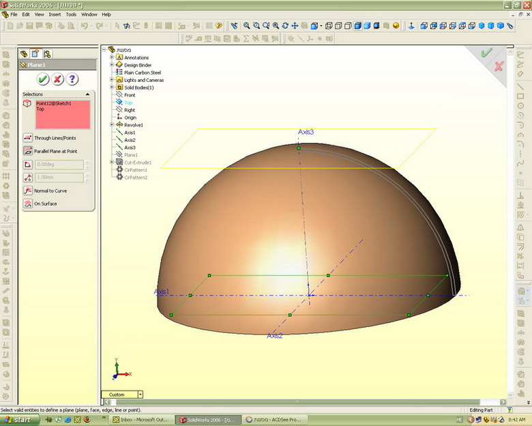Confirm Plane1 with the green checkmark
Screen dimensions: 532x426
[x=43, y=79]
